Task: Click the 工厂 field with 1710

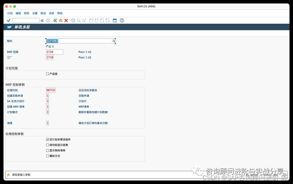Action: click(x=50, y=57)
